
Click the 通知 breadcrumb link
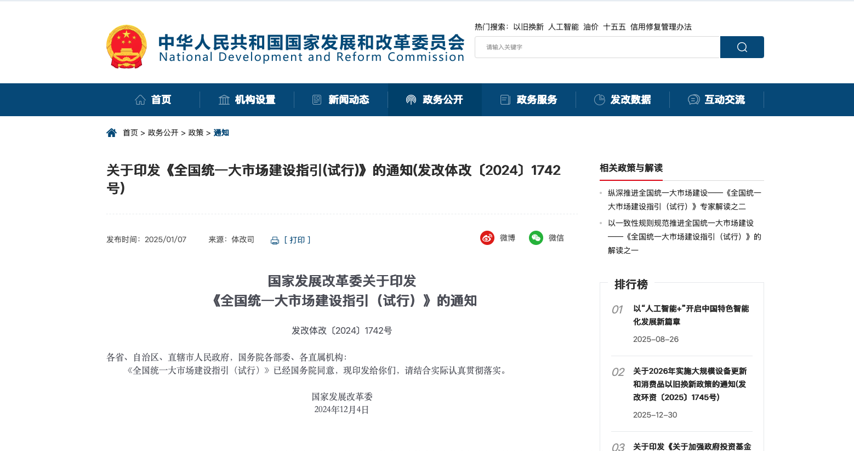(x=221, y=132)
